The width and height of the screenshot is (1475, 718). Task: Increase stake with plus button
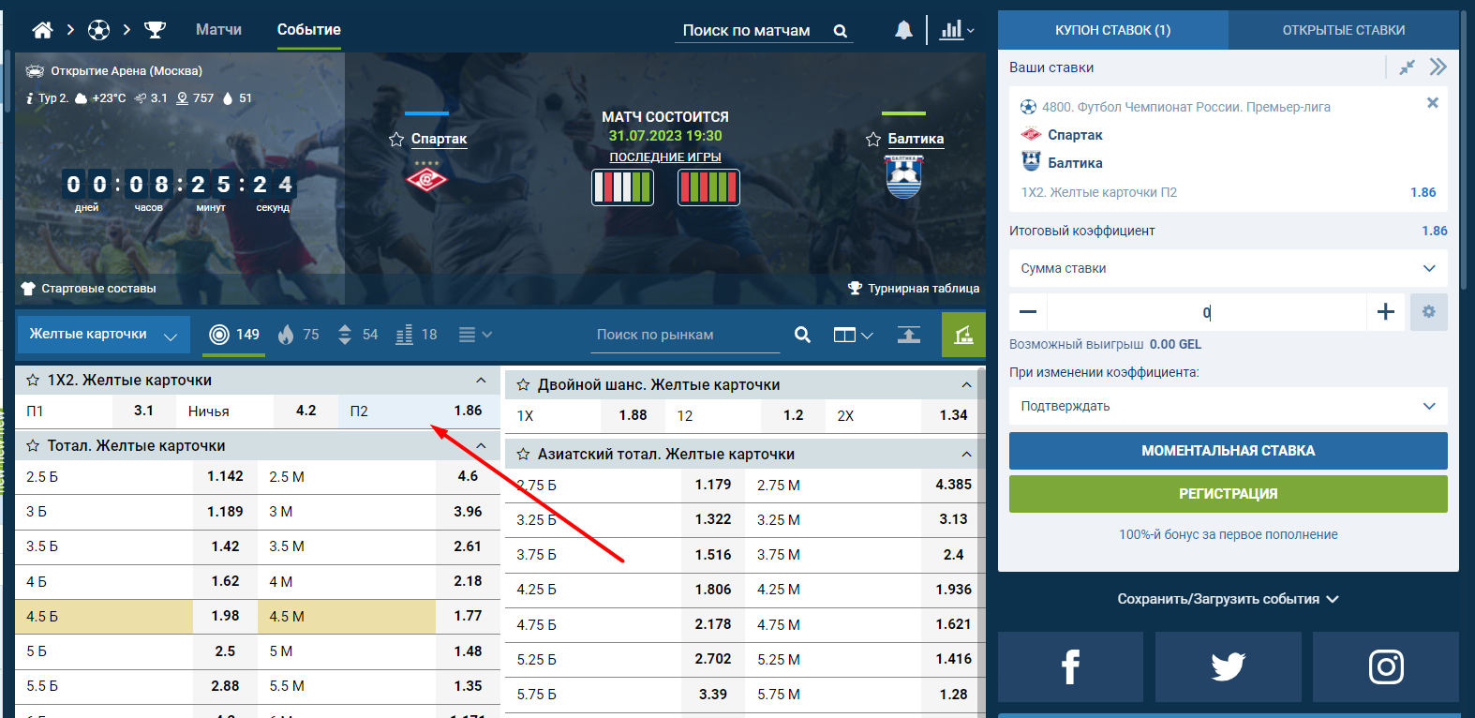1386,312
